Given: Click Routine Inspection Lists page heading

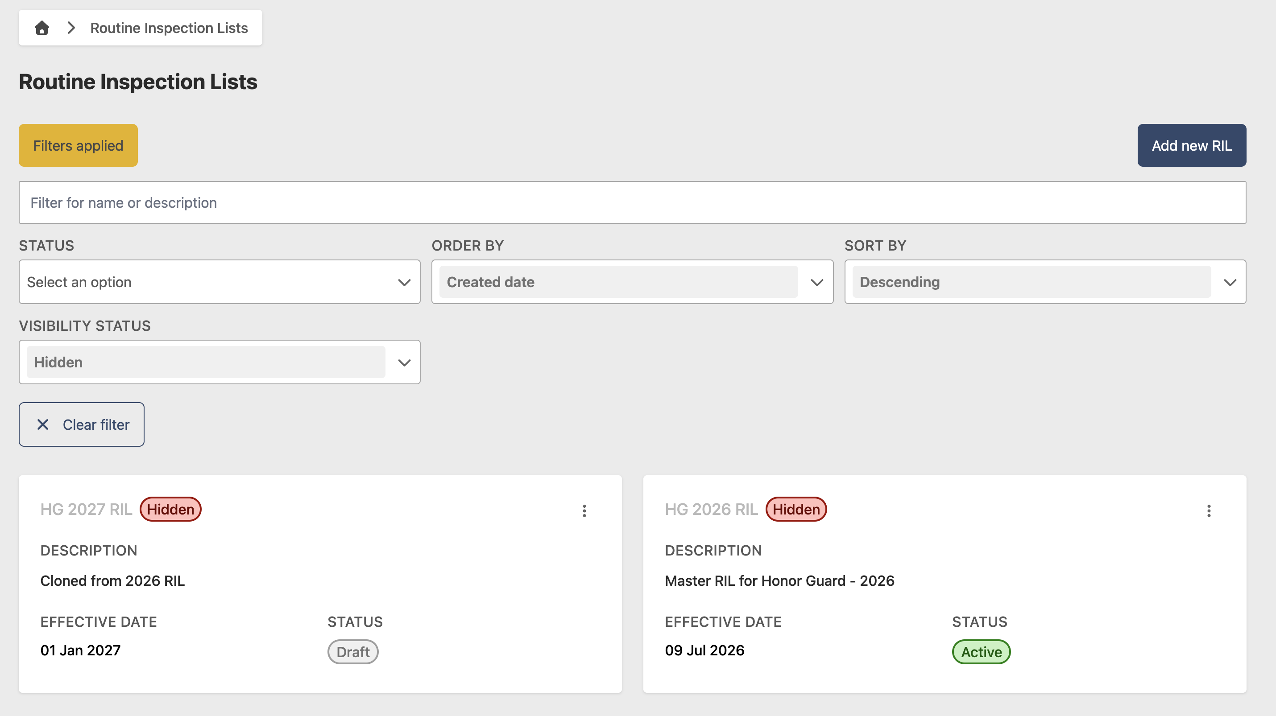Looking at the screenshot, I should coord(138,82).
